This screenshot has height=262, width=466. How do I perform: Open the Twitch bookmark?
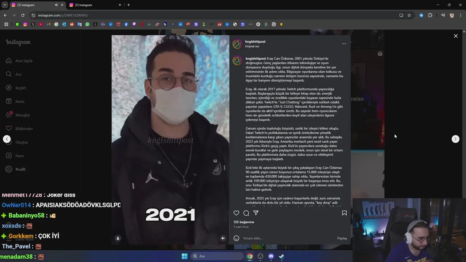pyautogui.click(x=134, y=24)
